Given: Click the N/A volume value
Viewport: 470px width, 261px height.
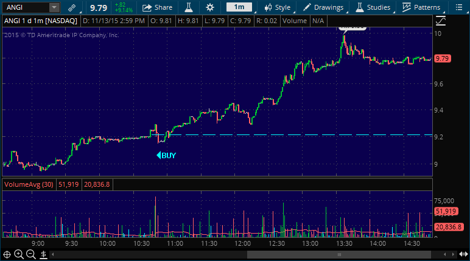Looking at the screenshot, I should point(318,21).
